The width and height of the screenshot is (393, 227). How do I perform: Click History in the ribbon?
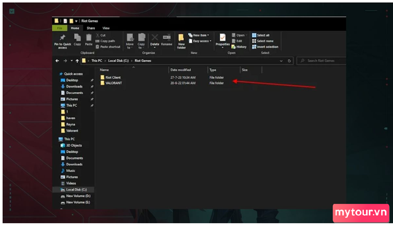coord(239,47)
